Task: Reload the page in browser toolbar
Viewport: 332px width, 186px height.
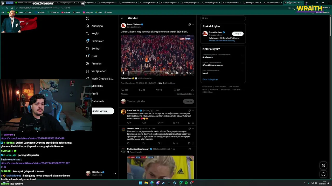Action: [7, 8]
